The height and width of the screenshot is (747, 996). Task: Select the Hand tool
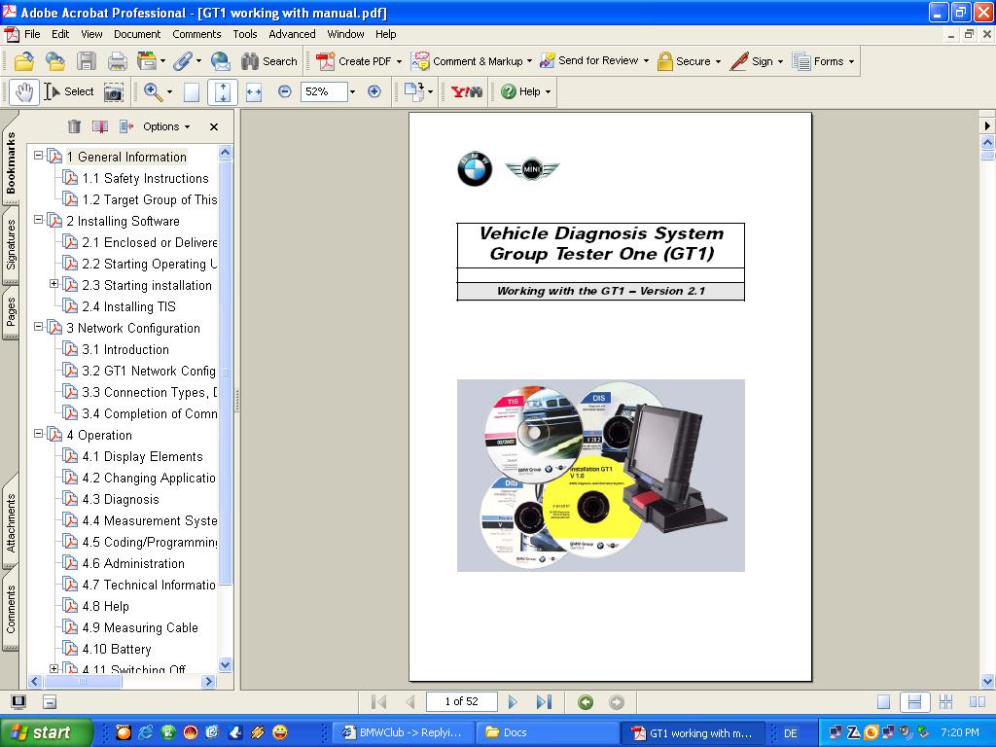tap(24, 92)
